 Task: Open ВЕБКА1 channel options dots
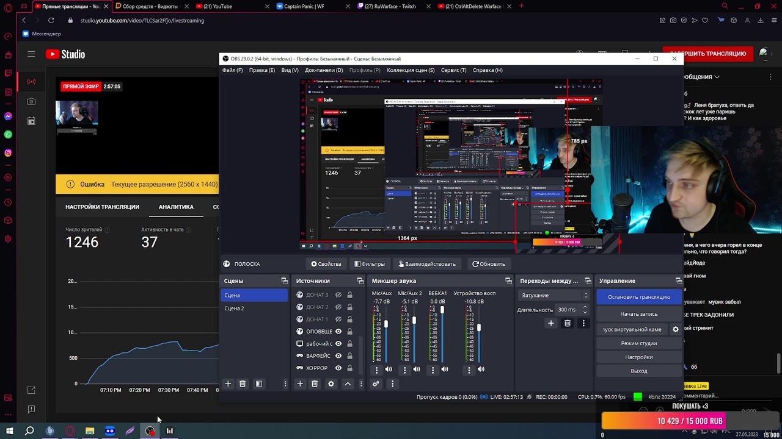pos(433,369)
